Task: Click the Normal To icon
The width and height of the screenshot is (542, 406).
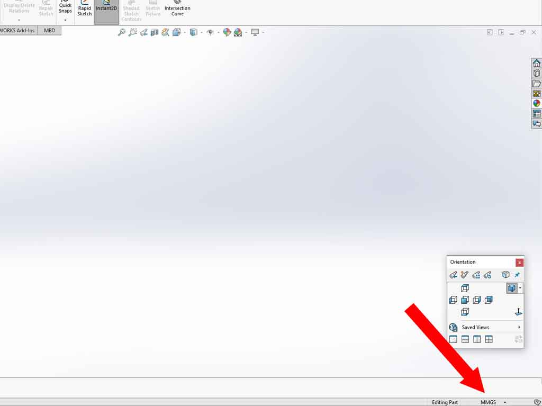Action: [518, 312]
